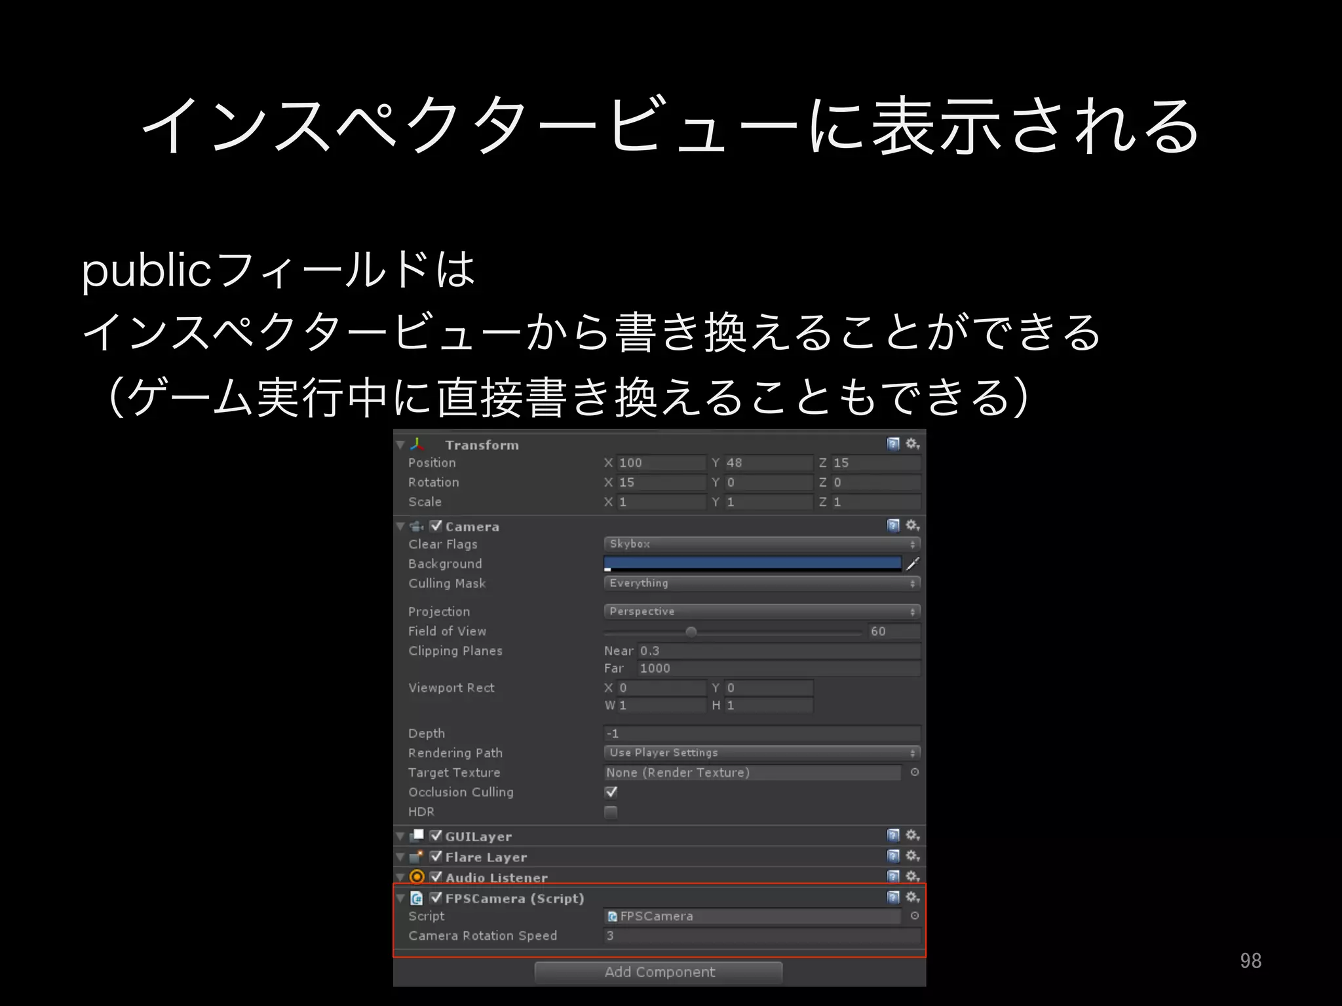This screenshot has height=1006, width=1342.
Task: Open Target Texture object picker circle
Action: [x=915, y=772]
